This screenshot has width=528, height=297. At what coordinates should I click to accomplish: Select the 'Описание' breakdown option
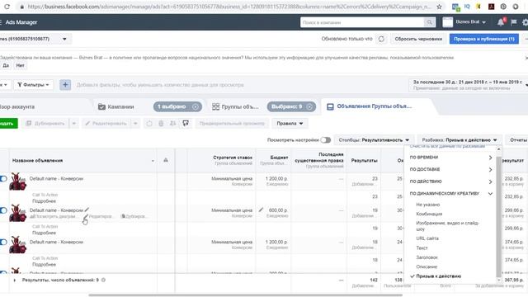427,266
